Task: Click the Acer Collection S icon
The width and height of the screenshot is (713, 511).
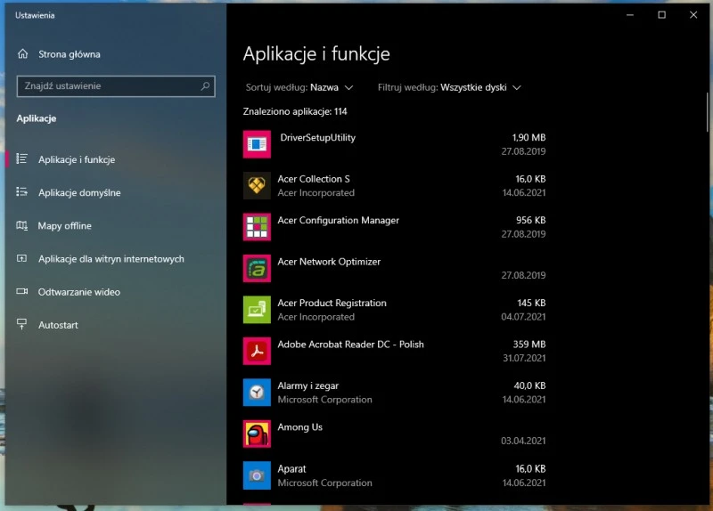Action: [x=257, y=185]
